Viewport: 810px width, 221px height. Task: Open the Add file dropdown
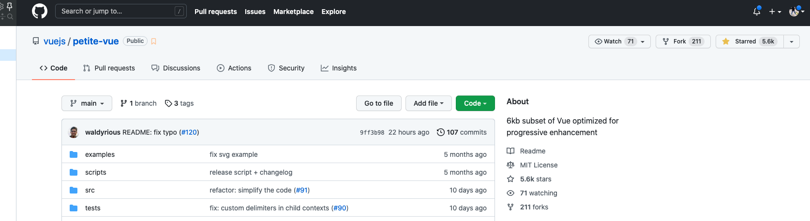428,103
